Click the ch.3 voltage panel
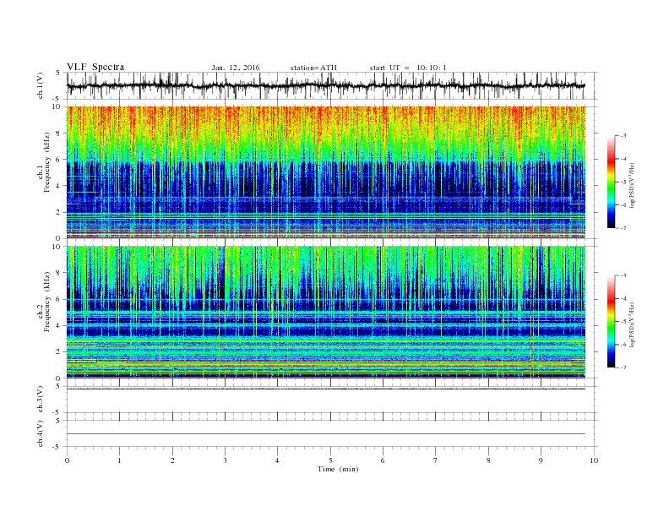The width and height of the screenshot is (669, 517). coord(332,400)
